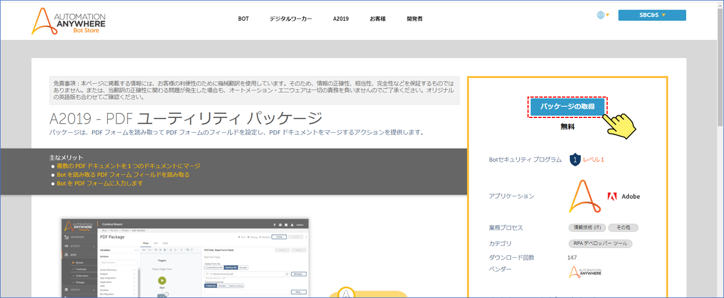Viewport: 724px width, 298px height.
Task: Click the 複数の PDF ドキュメント merge benefit line
Action: (x=128, y=166)
